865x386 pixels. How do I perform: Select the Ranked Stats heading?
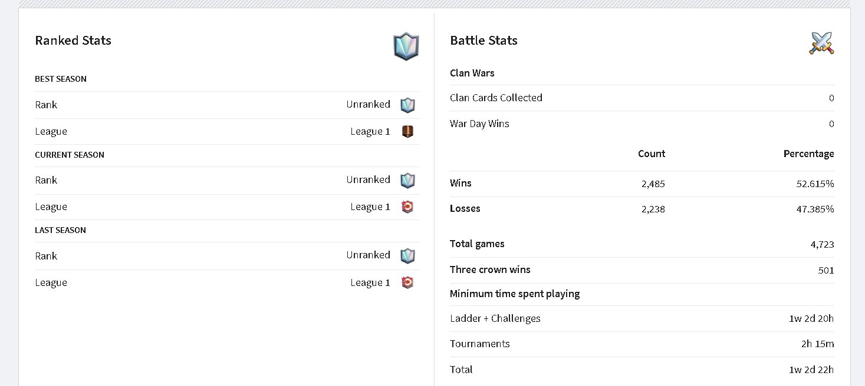73,41
